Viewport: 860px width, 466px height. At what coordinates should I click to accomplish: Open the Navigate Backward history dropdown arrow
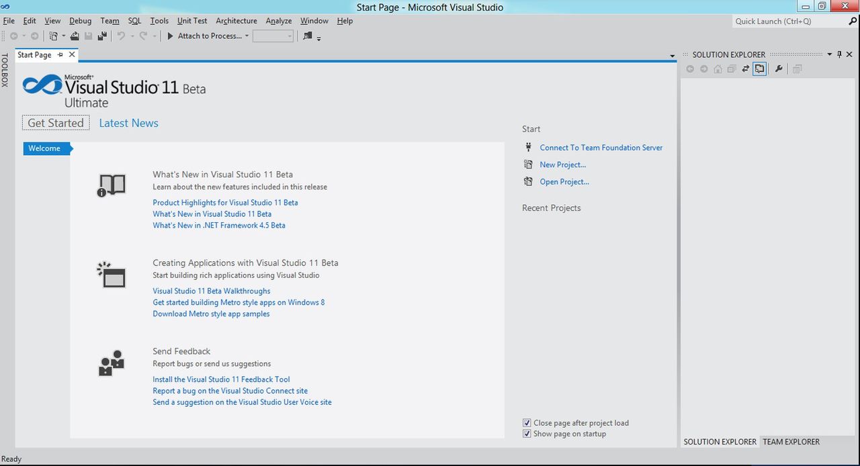(24, 36)
